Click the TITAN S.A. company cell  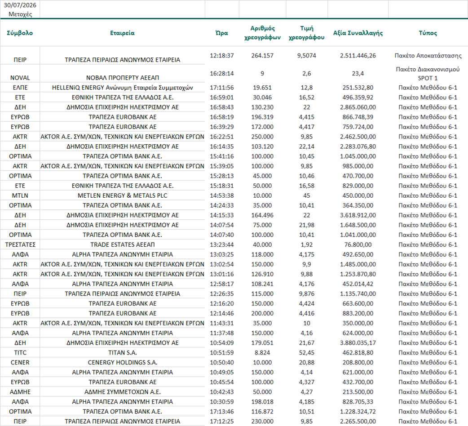122,353
